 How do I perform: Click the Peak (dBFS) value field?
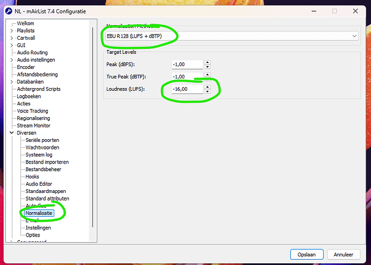pos(187,65)
